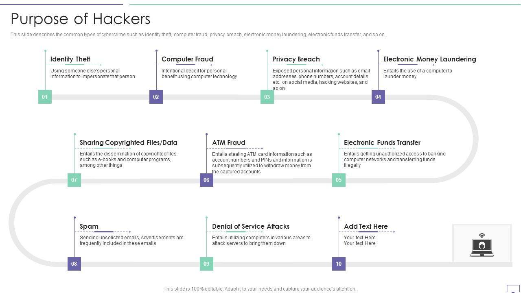Select the purple 02 step marker
Screen dimensions: 521x293
tap(156, 97)
